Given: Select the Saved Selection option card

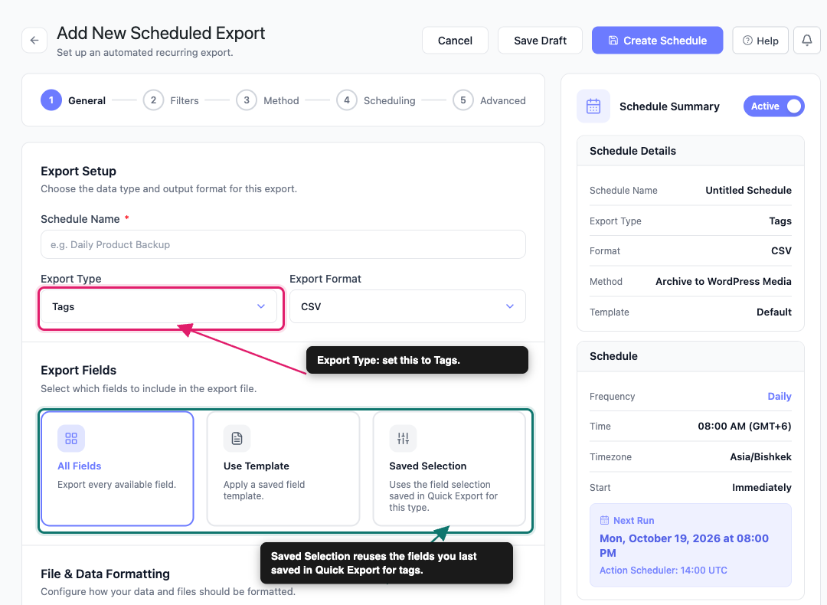Looking at the screenshot, I should coord(449,469).
